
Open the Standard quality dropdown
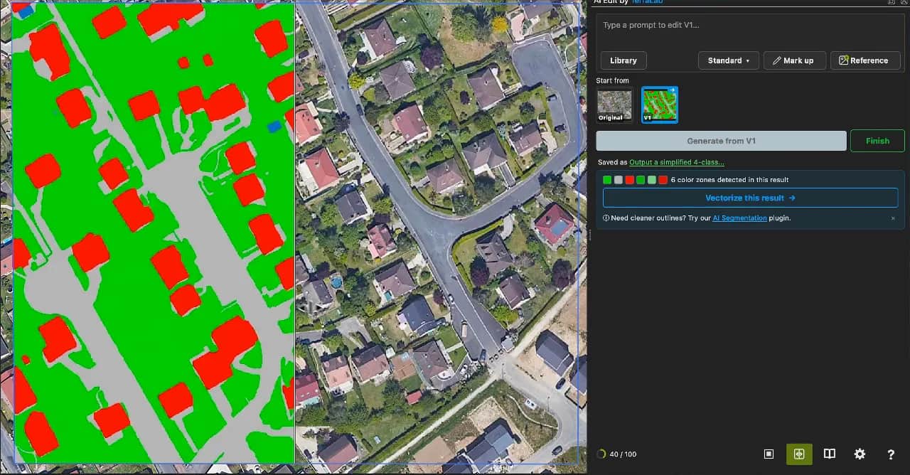[x=729, y=60]
